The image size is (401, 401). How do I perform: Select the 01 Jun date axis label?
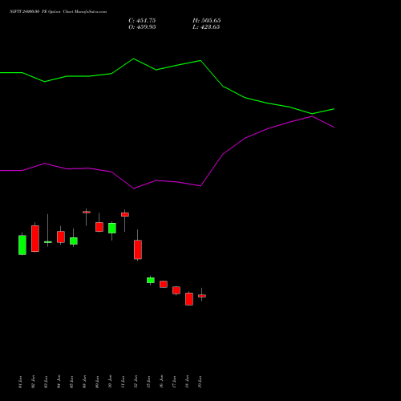(x=20, y=382)
